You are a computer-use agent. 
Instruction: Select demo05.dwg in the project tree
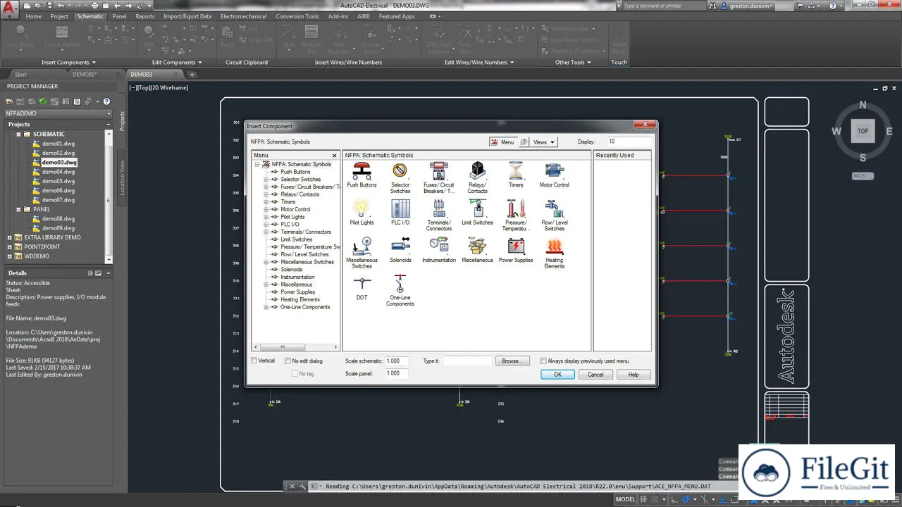coord(58,181)
